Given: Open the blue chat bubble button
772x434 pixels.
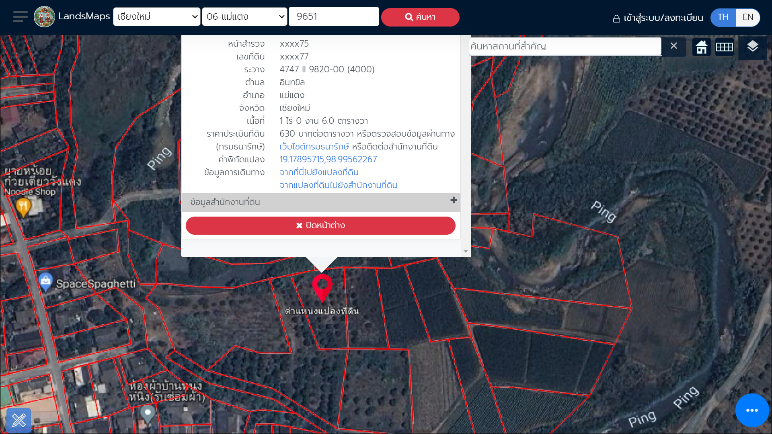Looking at the screenshot, I should (752, 410).
